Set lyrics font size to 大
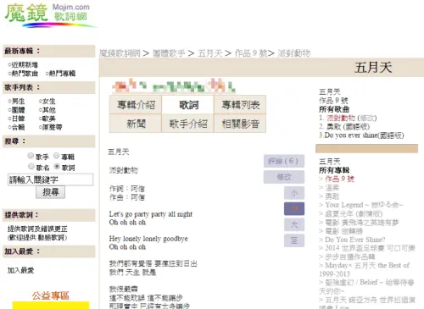 [x=294, y=224]
